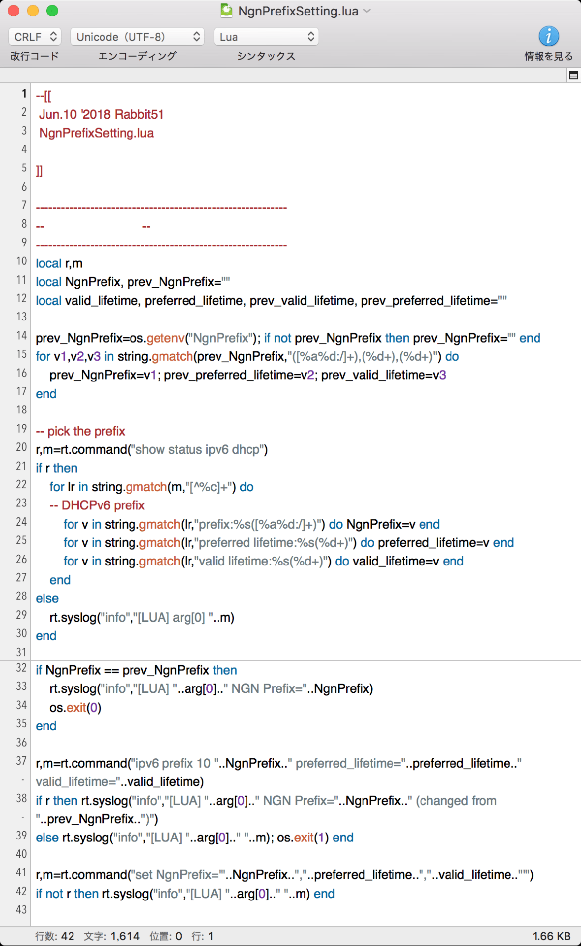Click the 'else' keyword on line 28
This screenshot has height=946, width=581.
pos(47,598)
